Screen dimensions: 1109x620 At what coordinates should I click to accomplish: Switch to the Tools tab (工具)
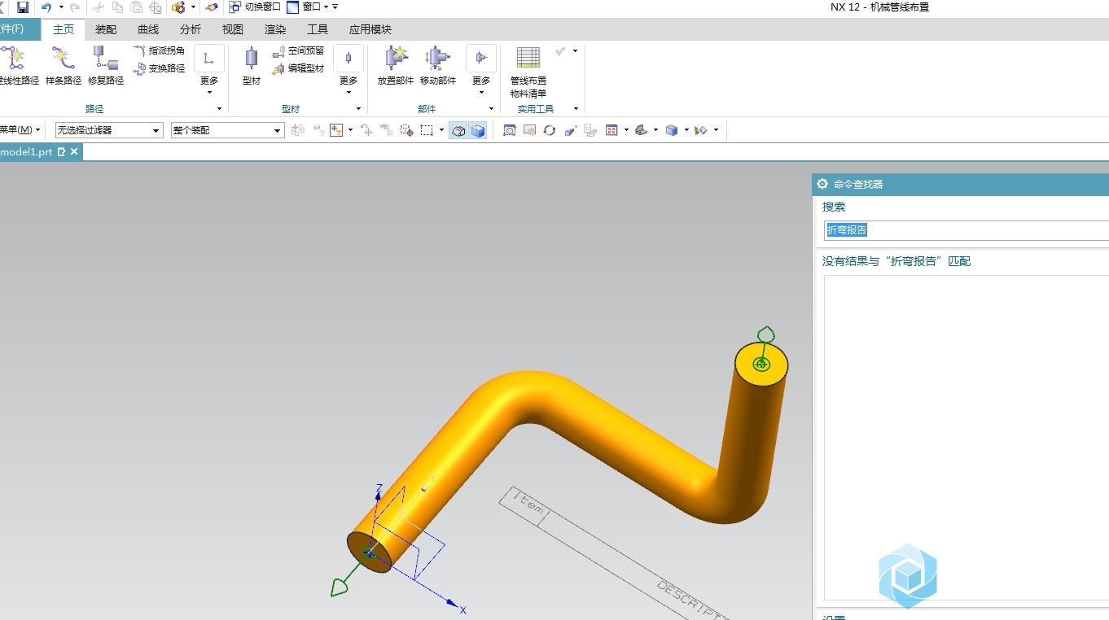pos(318,29)
